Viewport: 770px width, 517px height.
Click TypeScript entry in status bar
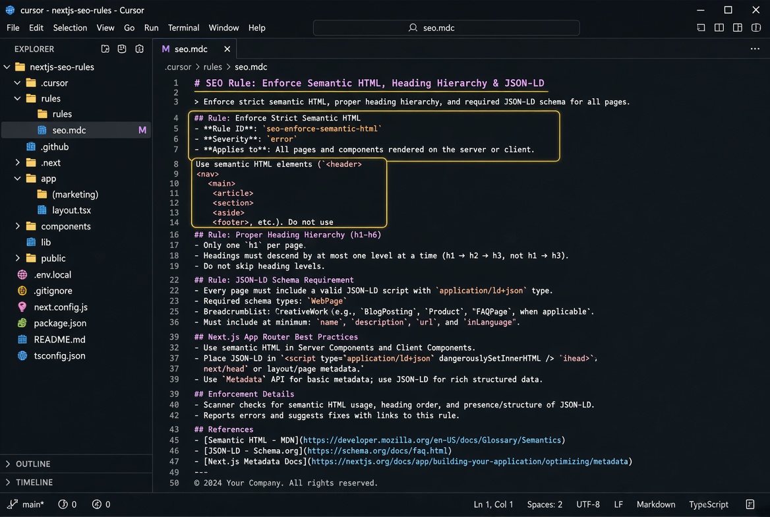tap(708, 504)
